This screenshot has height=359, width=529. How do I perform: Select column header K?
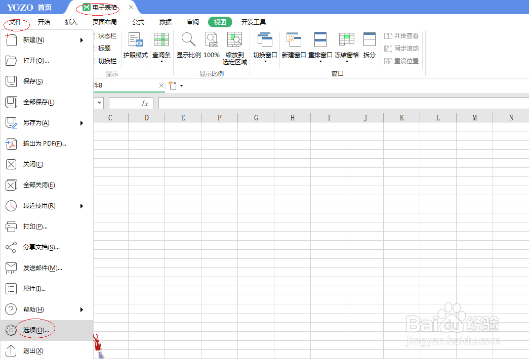click(x=402, y=118)
